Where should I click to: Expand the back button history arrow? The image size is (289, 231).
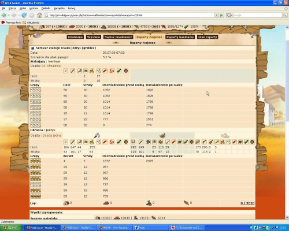click(9, 15)
